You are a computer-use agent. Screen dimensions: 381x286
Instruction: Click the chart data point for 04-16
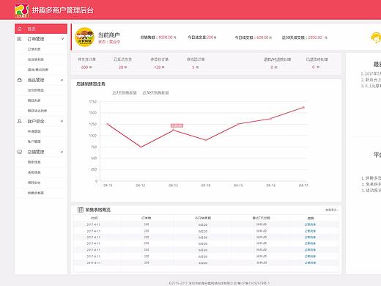click(271, 119)
